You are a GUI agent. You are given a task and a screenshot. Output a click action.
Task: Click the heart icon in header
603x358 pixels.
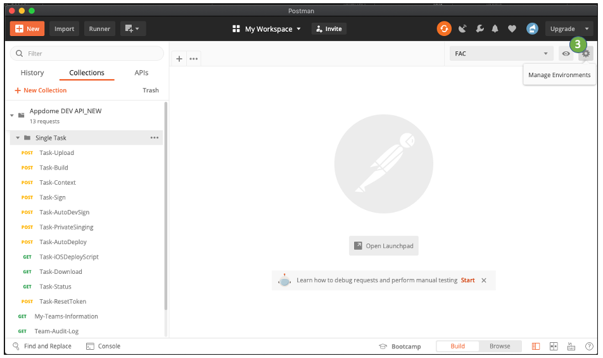pyautogui.click(x=512, y=28)
